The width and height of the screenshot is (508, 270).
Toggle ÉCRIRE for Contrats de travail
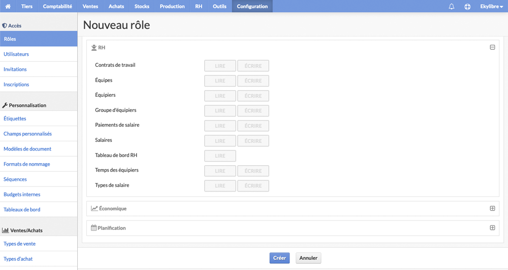click(x=253, y=65)
